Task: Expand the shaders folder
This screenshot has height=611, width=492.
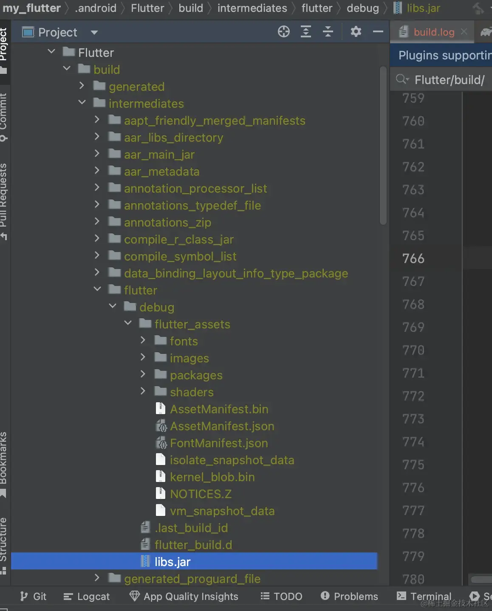Action: (x=143, y=391)
